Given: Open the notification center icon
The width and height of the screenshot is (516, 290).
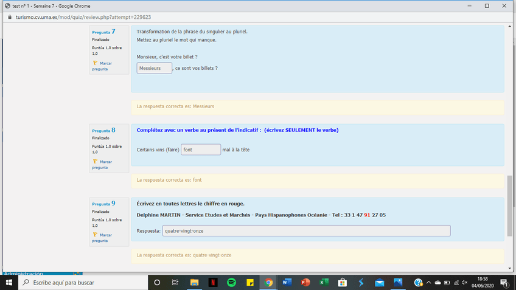Looking at the screenshot, I should 504,283.
